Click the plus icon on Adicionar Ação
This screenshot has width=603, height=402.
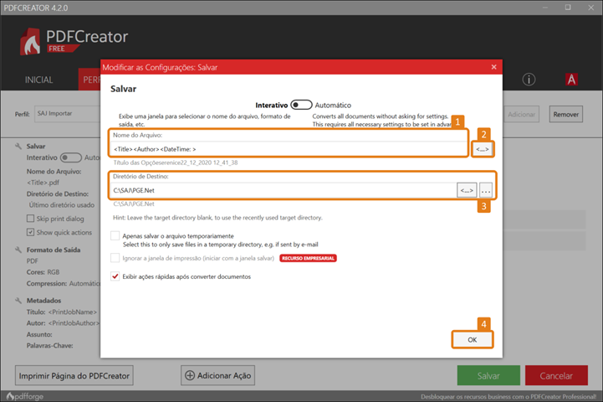(191, 376)
